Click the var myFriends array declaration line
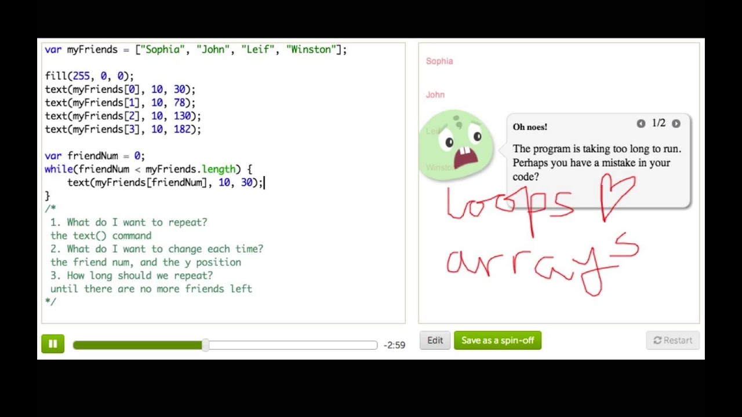This screenshot has height=417, width=742. tap(196, 50)
